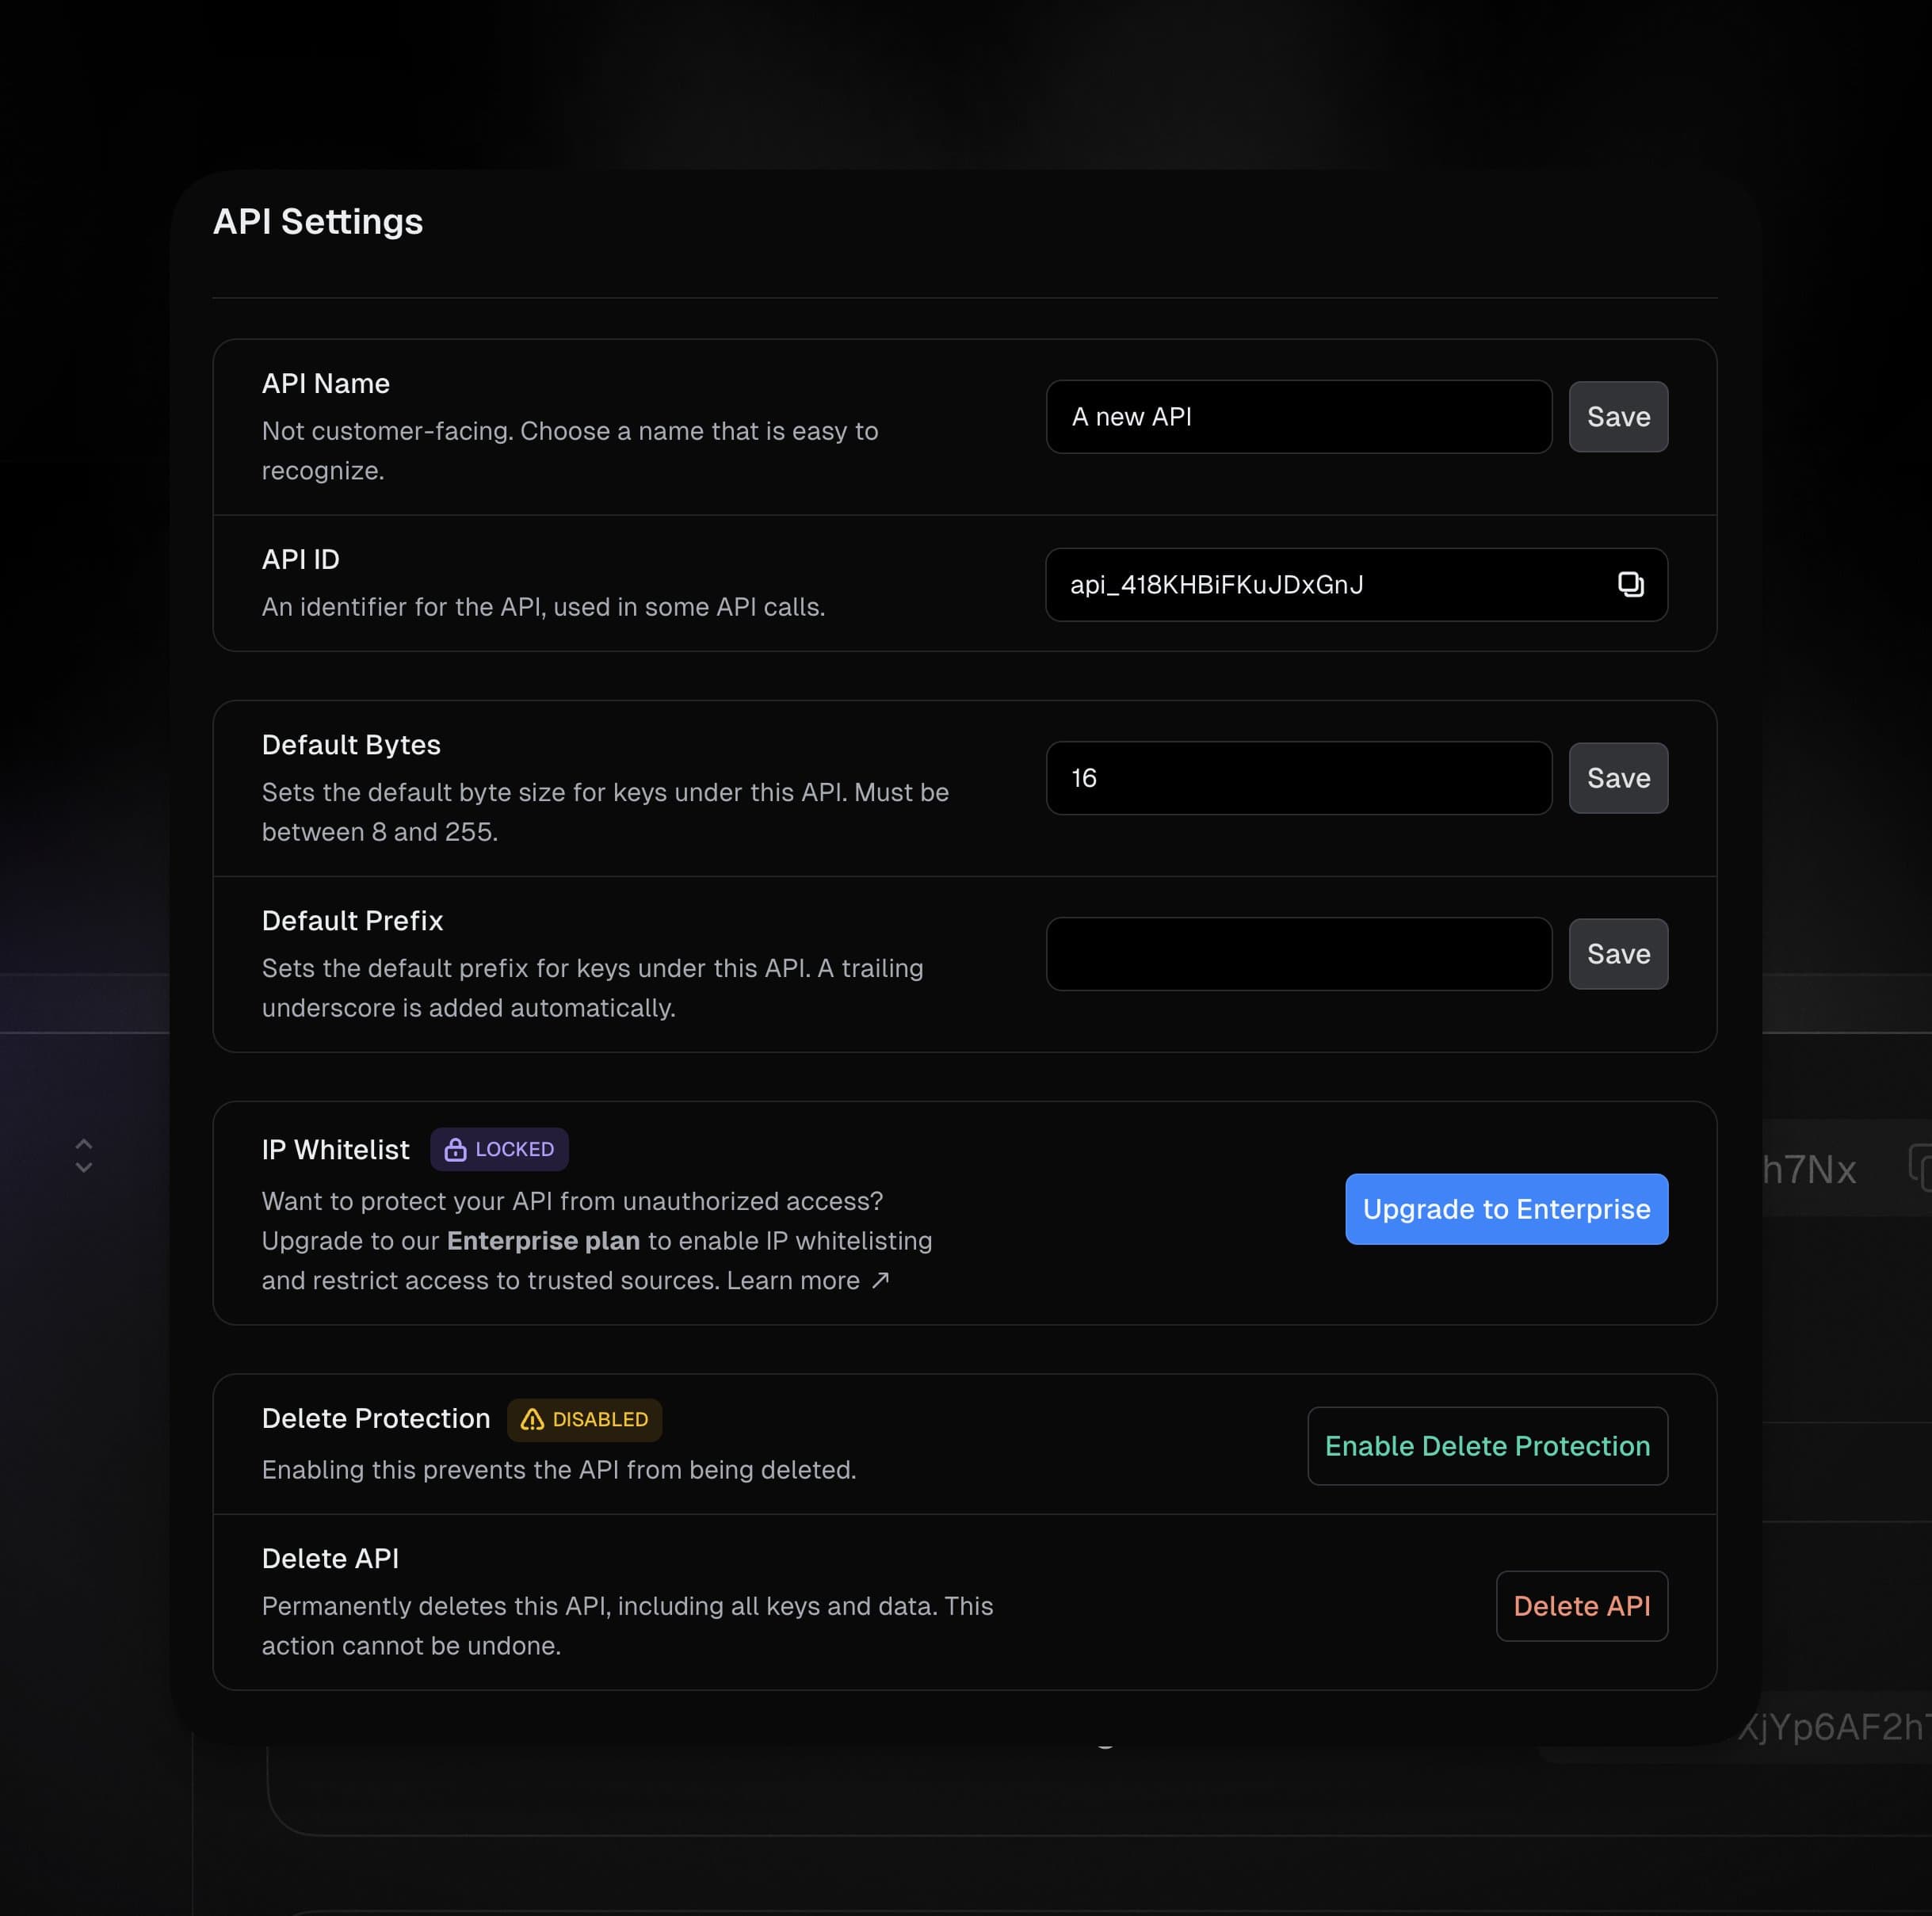
Task: Enable Delete Protection for this API
Action: [x=1487, y=1445]
